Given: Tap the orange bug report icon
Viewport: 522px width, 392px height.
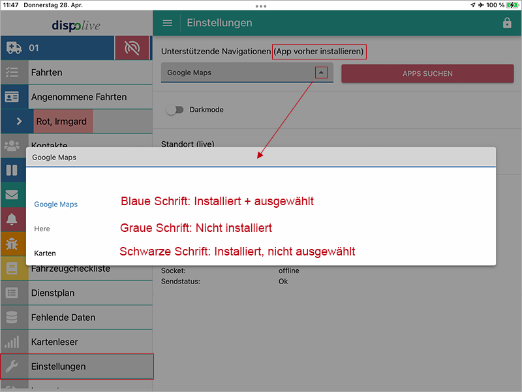Looking at the screenshot, I should point(12,244).
